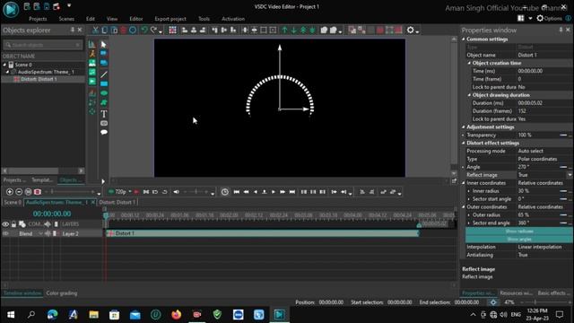Adjust the timeline zoom slider
Viewport: 574px width, 323px height.
[x=72, y=191]
